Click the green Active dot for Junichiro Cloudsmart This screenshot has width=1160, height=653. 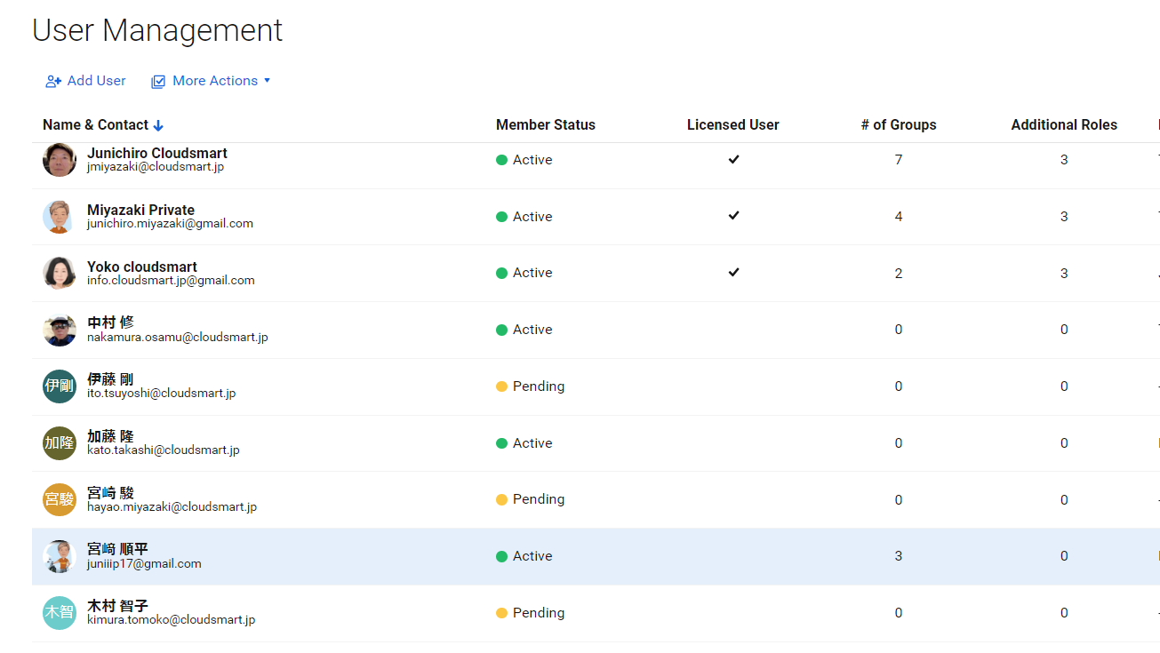503,160
